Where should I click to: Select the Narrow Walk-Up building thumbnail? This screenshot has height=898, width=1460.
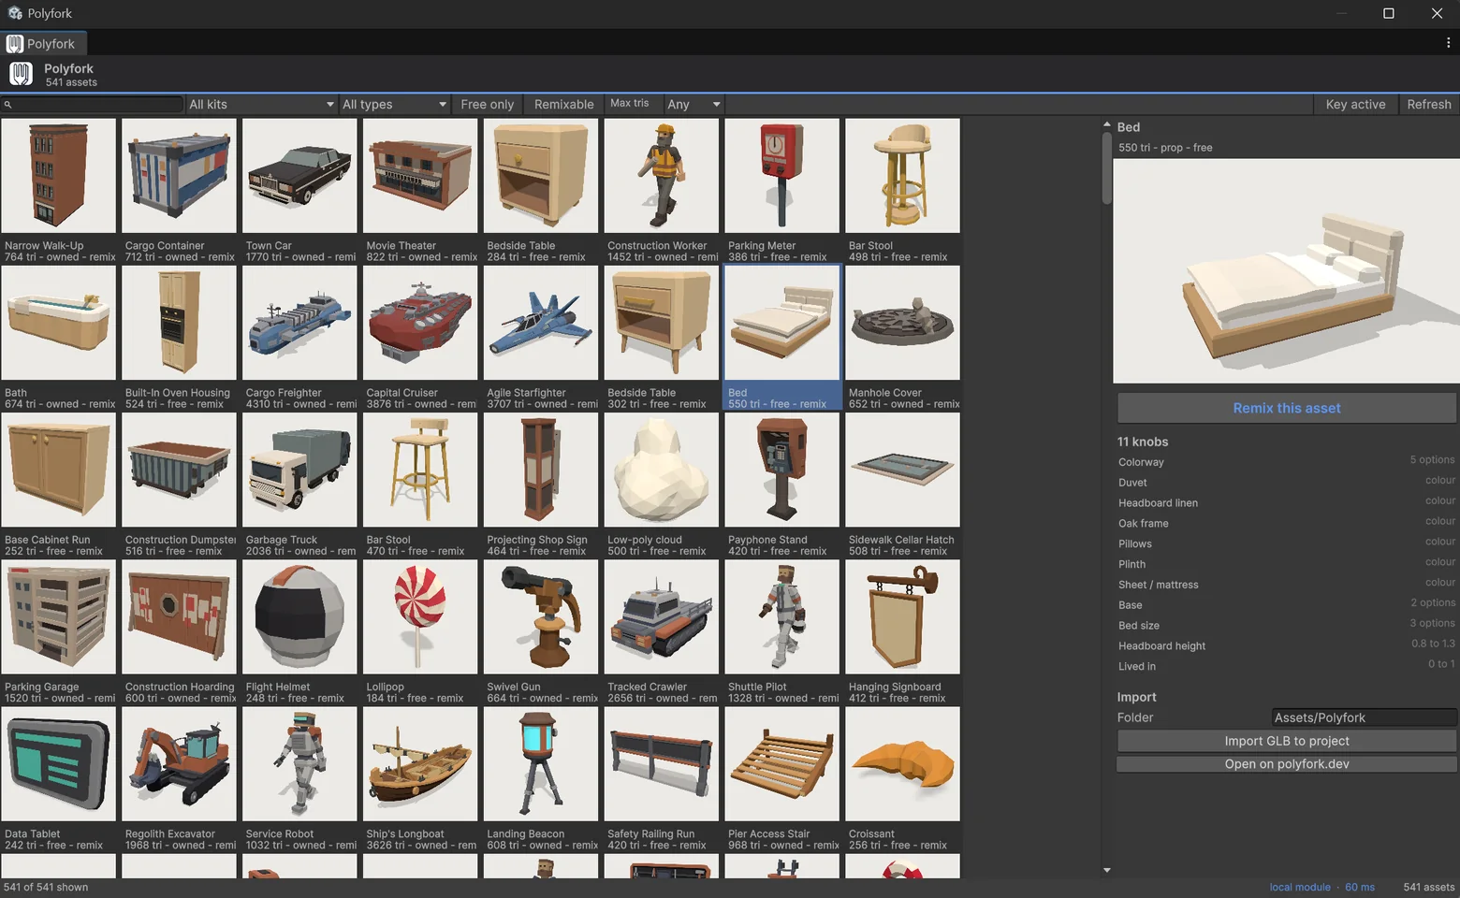(59, 176)
